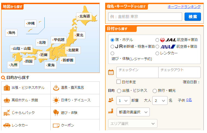
Task: Click the rental car icon
Action: pos(7,125)
